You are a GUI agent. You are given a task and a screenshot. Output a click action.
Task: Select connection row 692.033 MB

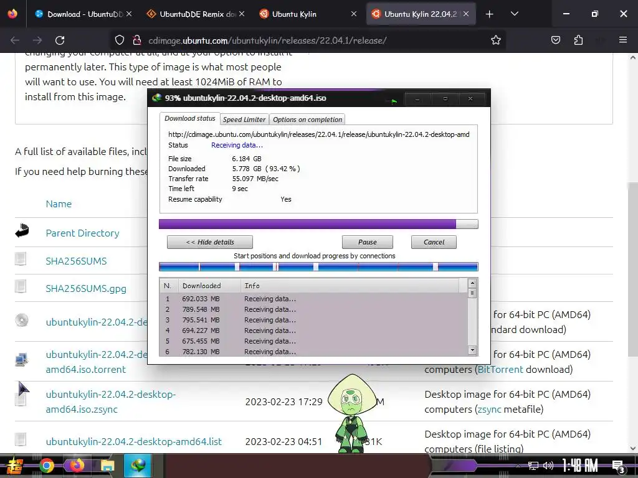tap(314, 299)
